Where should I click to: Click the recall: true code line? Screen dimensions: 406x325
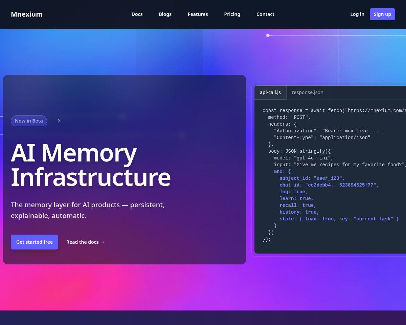298,205
